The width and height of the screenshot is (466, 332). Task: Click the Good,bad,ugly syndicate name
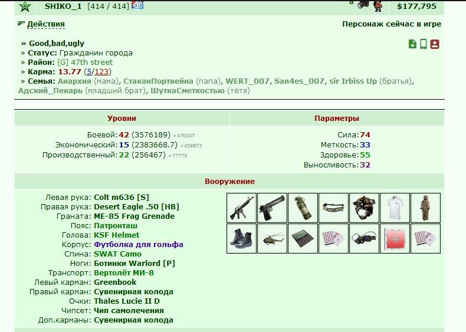coord(57,44)
